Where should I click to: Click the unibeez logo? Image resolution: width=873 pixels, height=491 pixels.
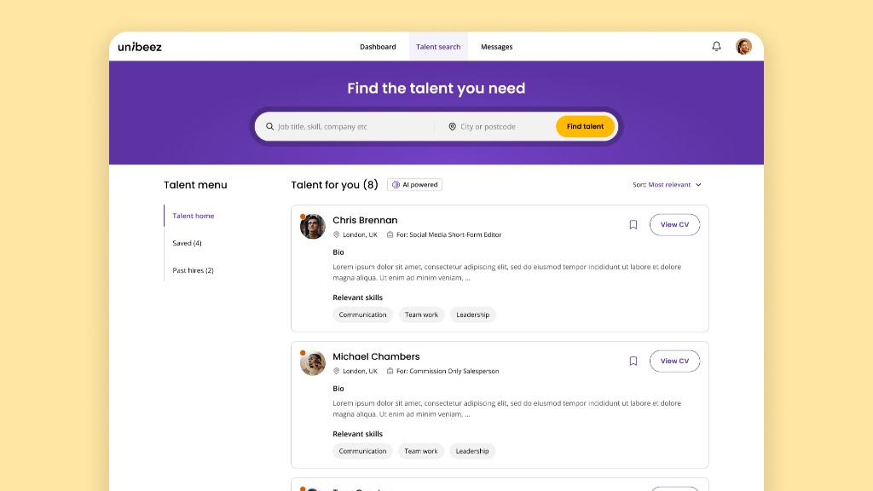(x=140, y=47)
